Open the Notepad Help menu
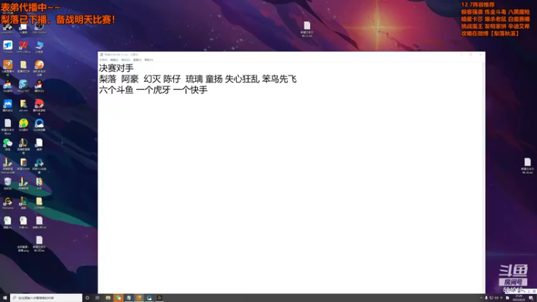The width and height of the screenshot is (537, 302). [x=148, y=60]
